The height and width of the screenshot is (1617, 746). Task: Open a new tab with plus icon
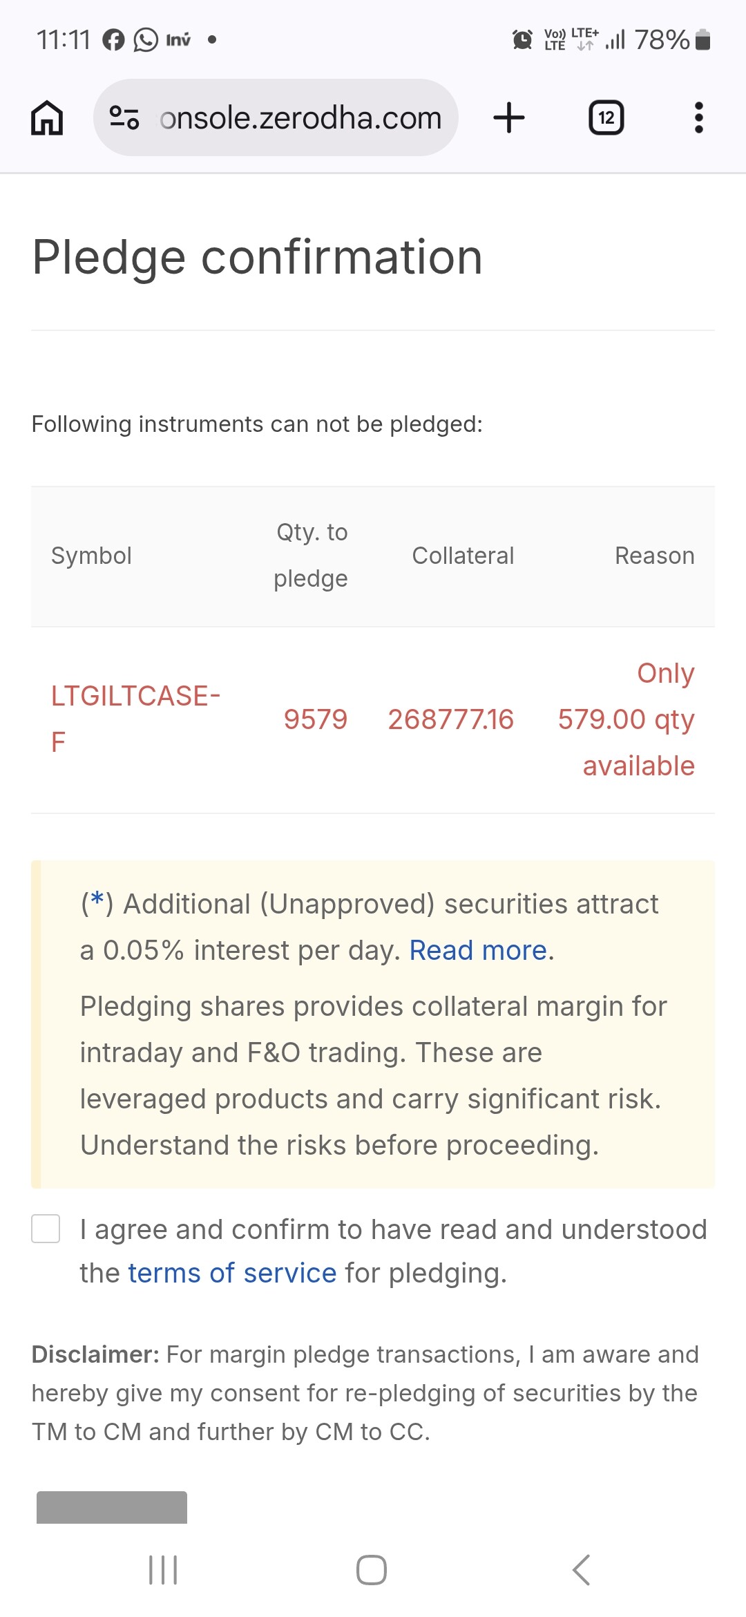(x=509, y=117)
